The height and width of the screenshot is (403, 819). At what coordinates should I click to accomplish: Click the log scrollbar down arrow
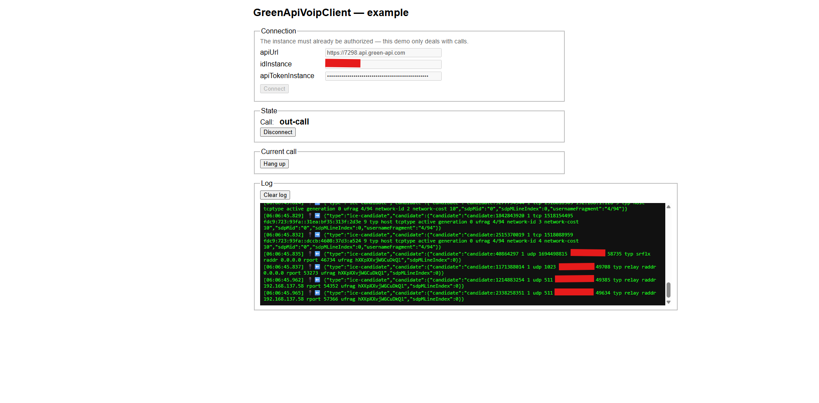click(669, 302)
